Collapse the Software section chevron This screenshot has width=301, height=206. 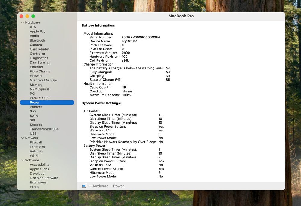click(23, 160)
